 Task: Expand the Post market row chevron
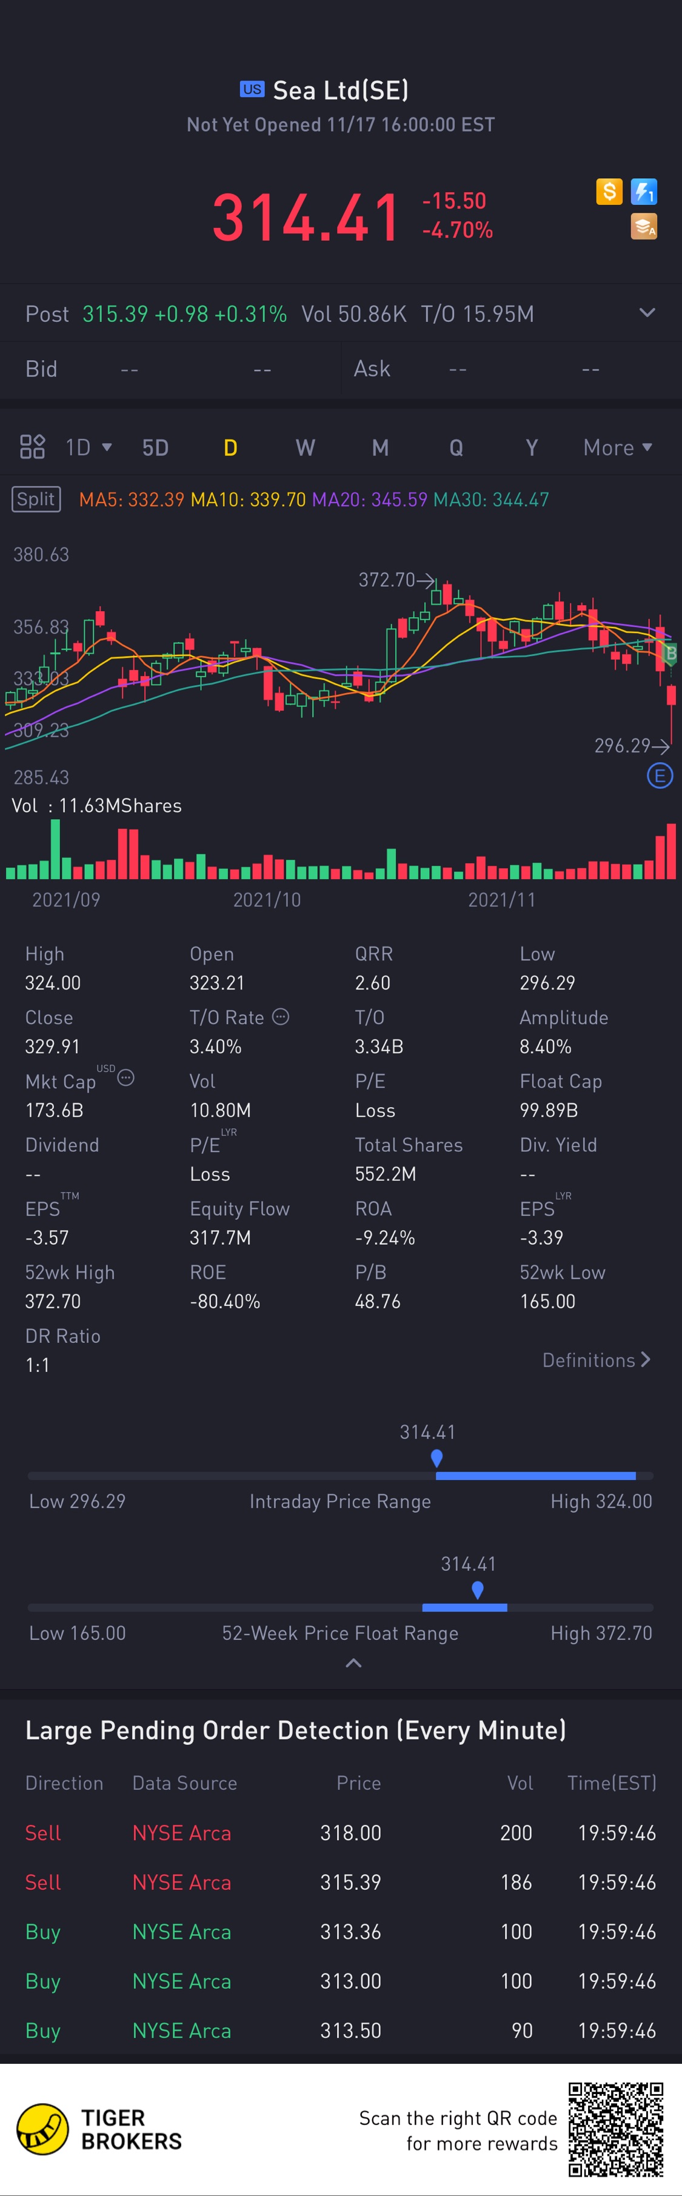647,313
